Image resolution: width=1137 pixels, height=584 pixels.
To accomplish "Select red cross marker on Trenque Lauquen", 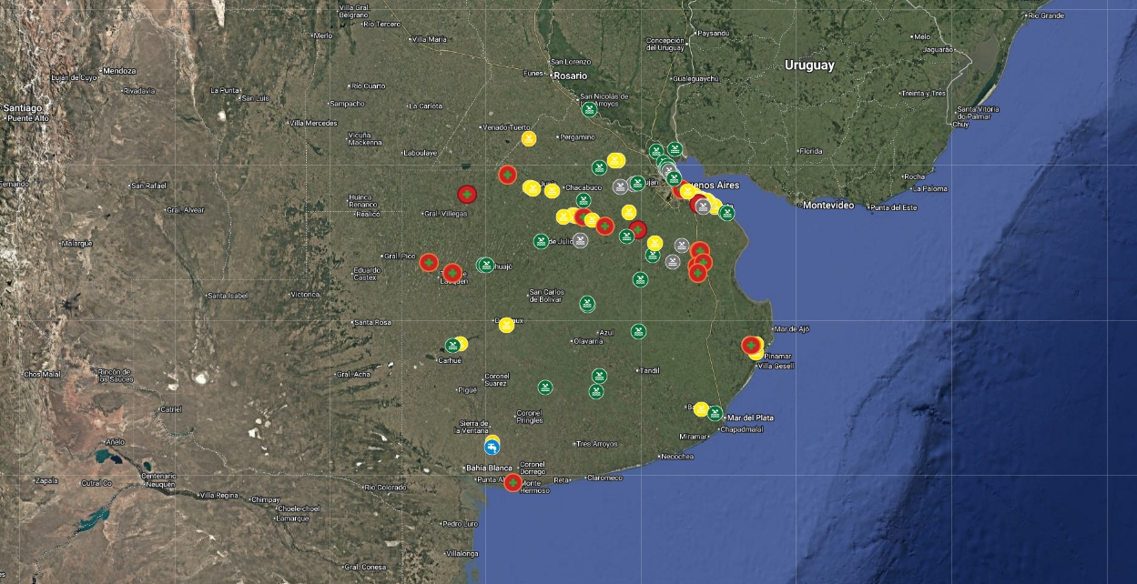I will click(452, 273).
